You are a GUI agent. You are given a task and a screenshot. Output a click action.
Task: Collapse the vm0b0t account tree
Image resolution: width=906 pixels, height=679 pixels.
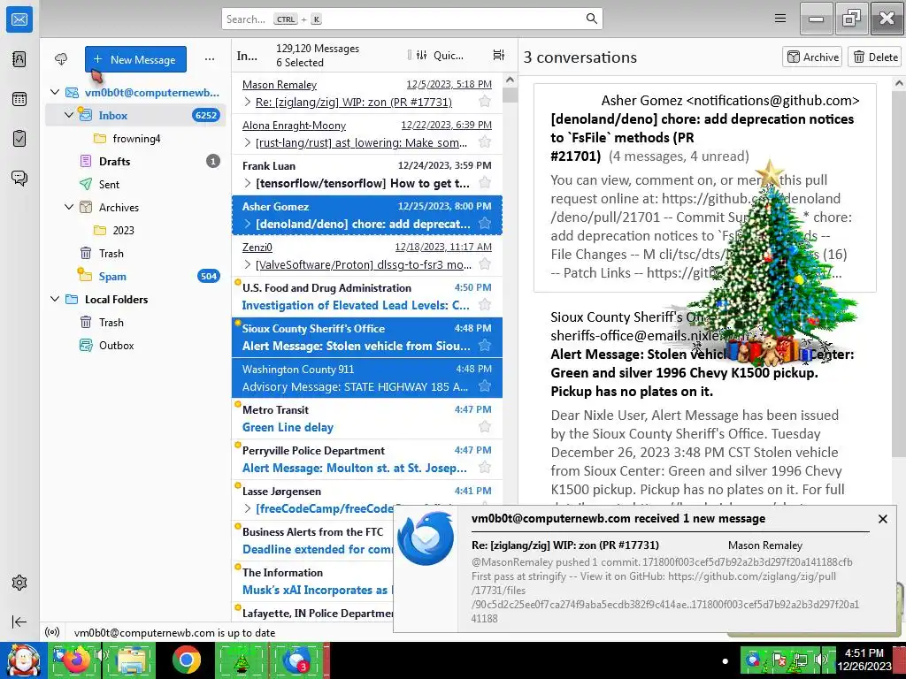pos(55,92)
